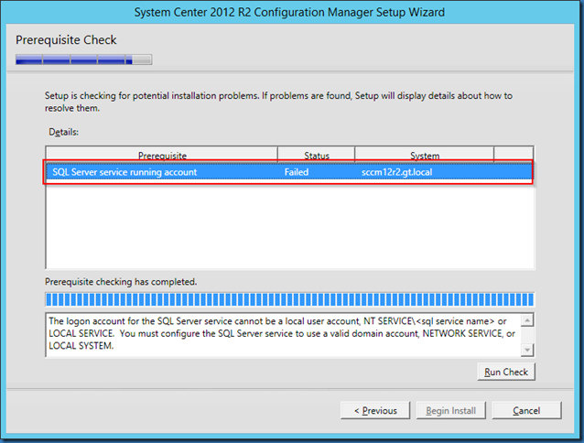Viewport: 584px width, 443px height.
Task: Sort by the System column header
Action: [x=425, y=156]
